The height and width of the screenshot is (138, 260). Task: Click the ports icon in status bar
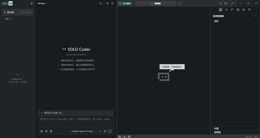[129, 136]
